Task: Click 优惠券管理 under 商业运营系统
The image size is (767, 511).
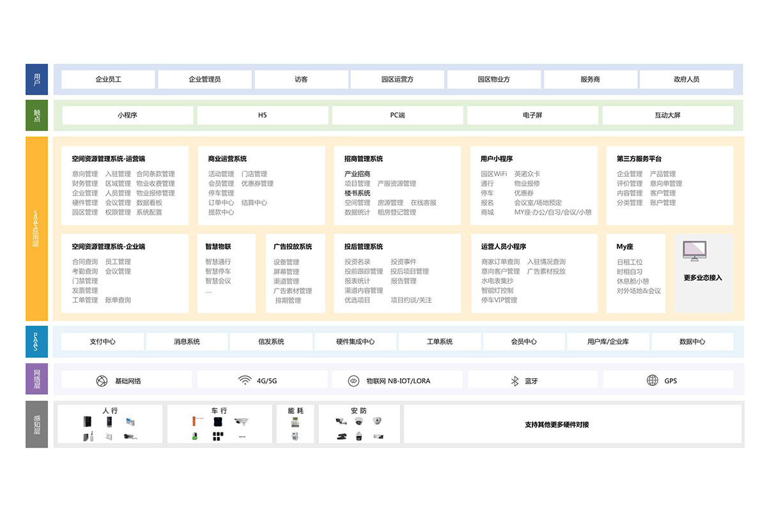Action: pos(257,183)
